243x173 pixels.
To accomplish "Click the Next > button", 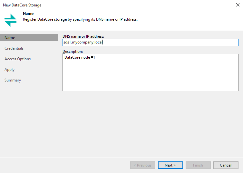I will click(170, 165).
